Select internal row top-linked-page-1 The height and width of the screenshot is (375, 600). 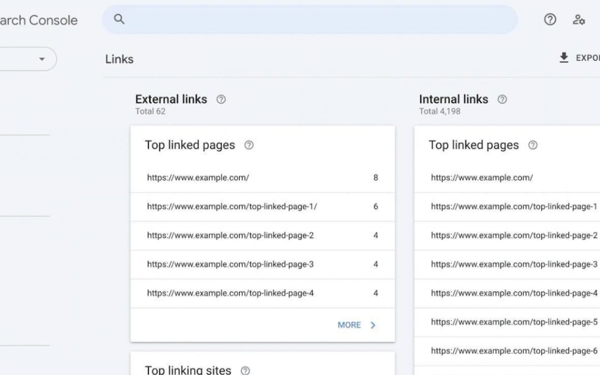click(507, 207)
